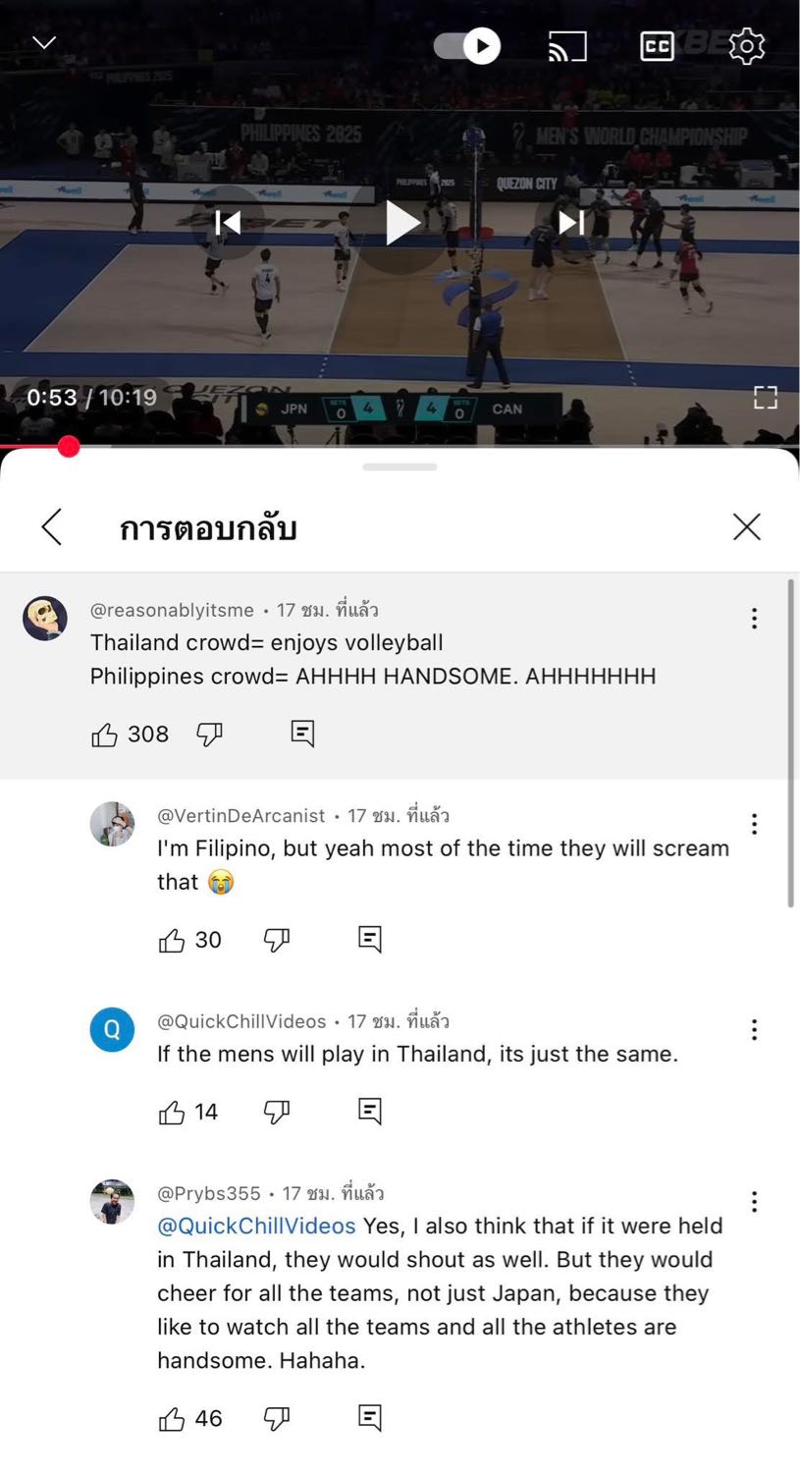This screenshot has width=800, height=1473.
Task: Click the red progress bar scrubber
Action: 69,447
